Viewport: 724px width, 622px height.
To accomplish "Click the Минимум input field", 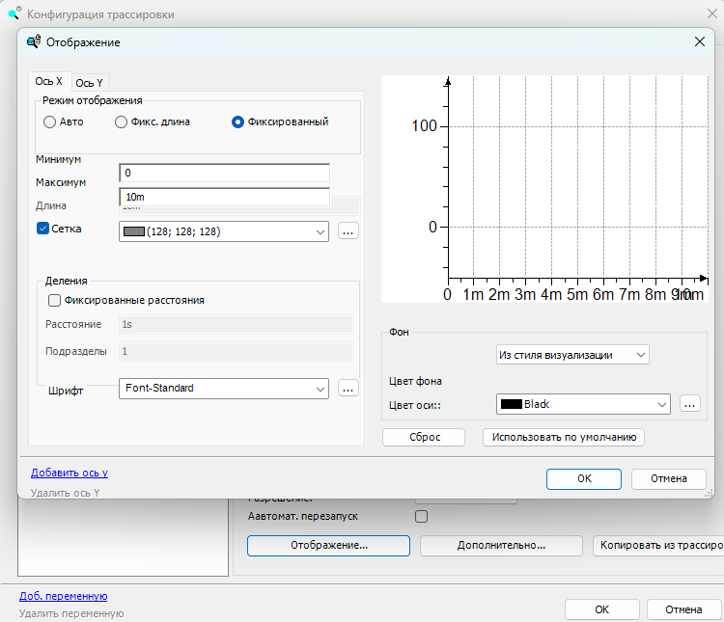I will point(224,173).
